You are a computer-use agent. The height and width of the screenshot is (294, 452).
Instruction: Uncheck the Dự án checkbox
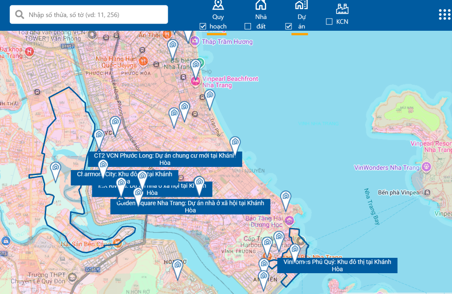point(288,26)
